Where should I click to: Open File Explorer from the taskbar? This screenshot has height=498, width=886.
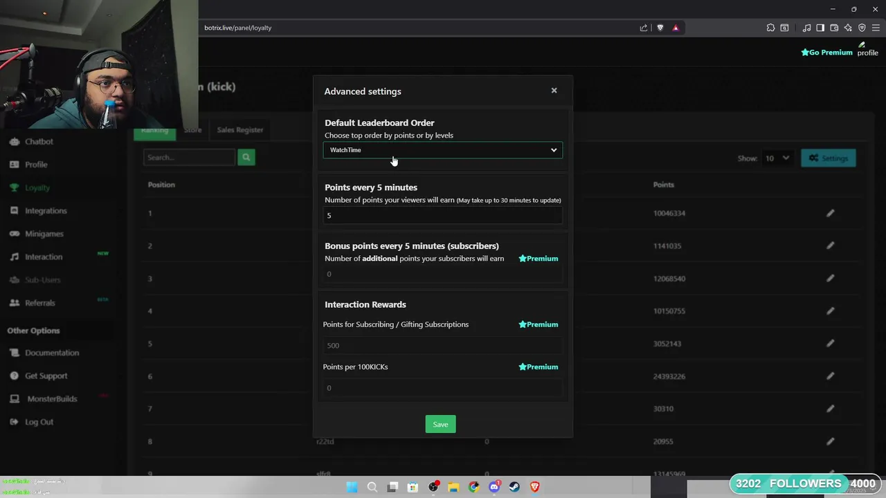(x=453, y=487)
